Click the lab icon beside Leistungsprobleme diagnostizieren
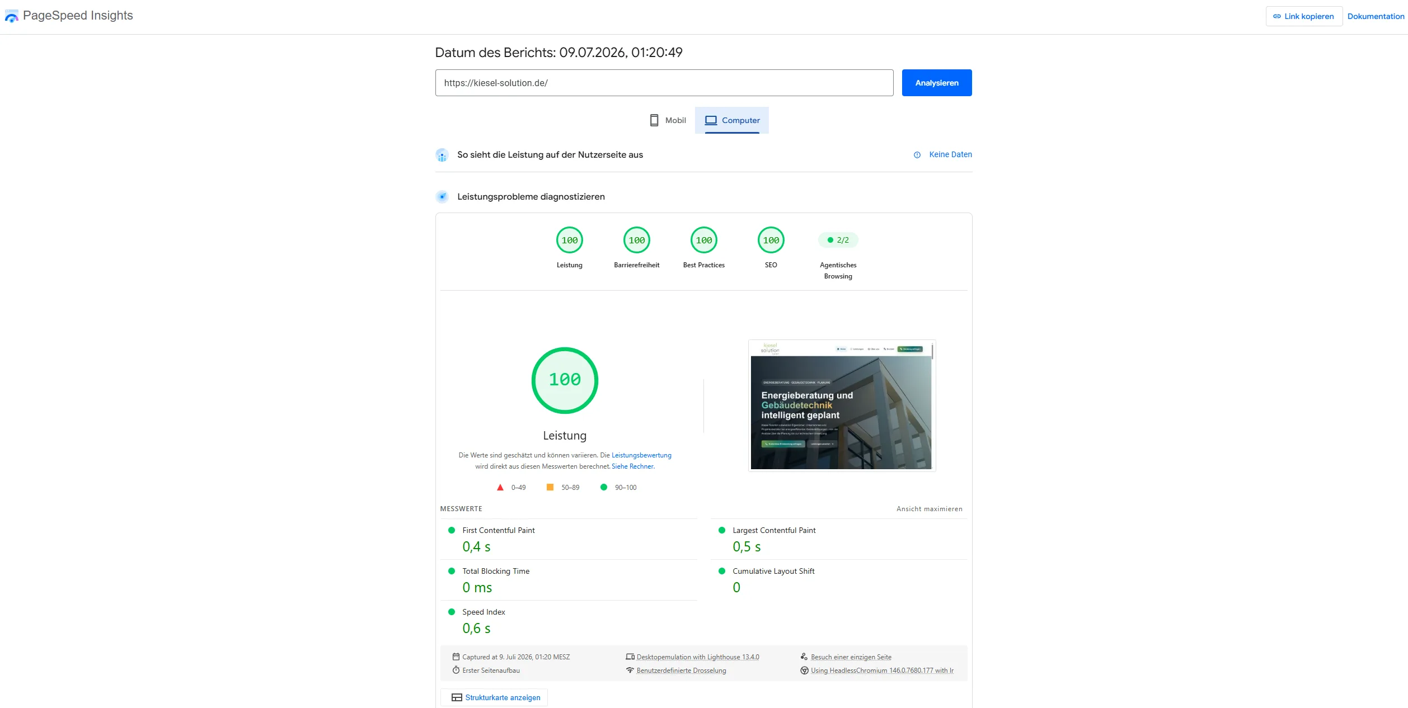 [x=442, y=197]
